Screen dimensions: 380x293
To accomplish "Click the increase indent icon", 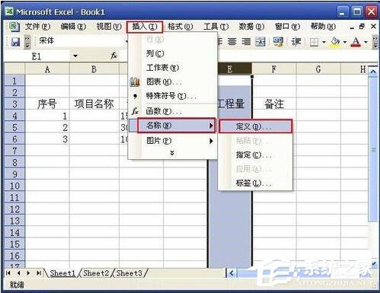I will tap(296, 42).
